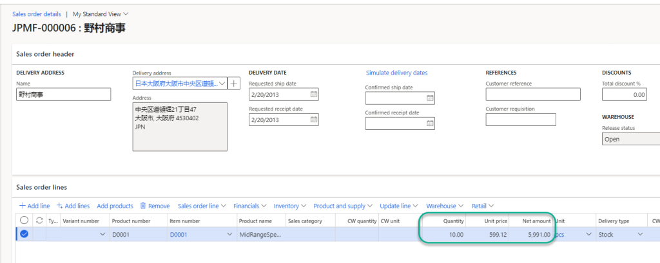Click Simulate delivery dates link
This screenshot has height=263, width=660.
pos(396,73)
